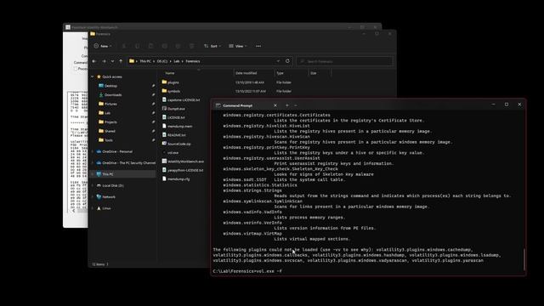Click the Cut icon in Explorer toolbar
544x306 pixels.
pyautogui.click(x=124, y=46)
